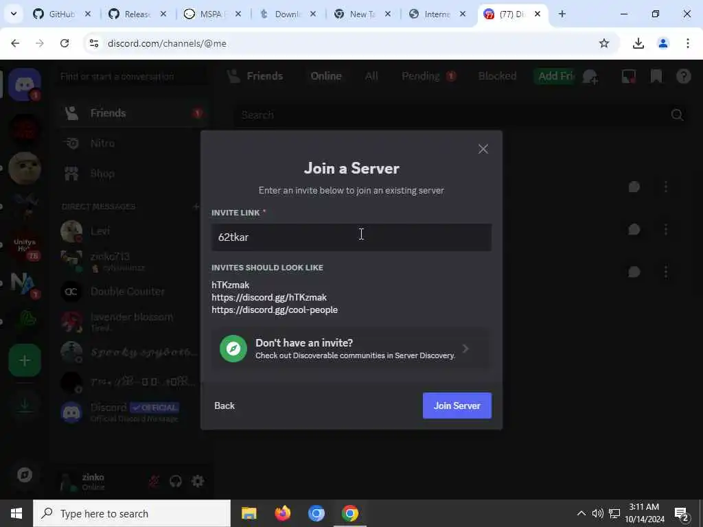Open Download Apps icon in server sidebar
The height and width of the screenshot is (527, 703).
(x=25, y=405)
